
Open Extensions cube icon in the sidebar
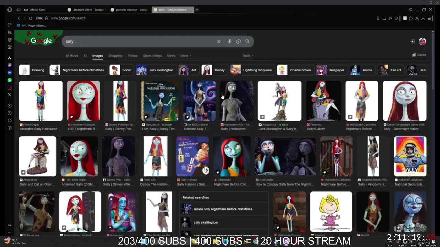(10, 120)
